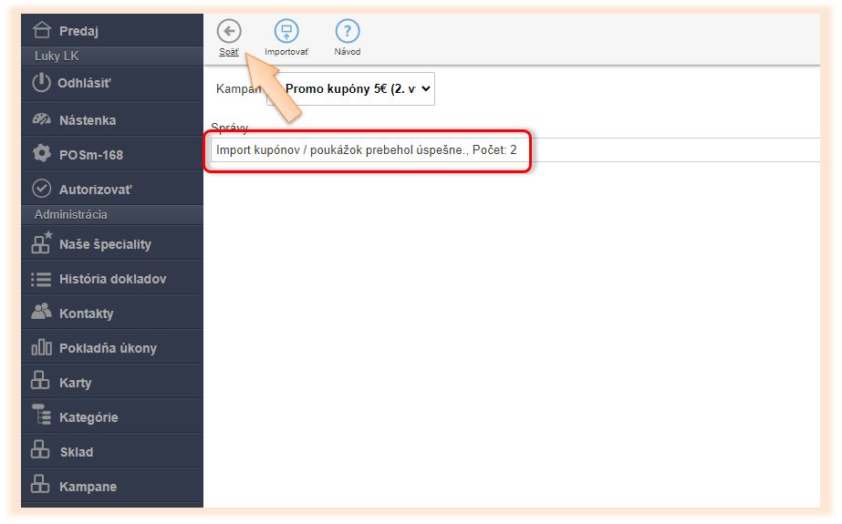The image size is (842, 524).
Task: Click the Odhlásiť power icon
Action: point(41,83)
